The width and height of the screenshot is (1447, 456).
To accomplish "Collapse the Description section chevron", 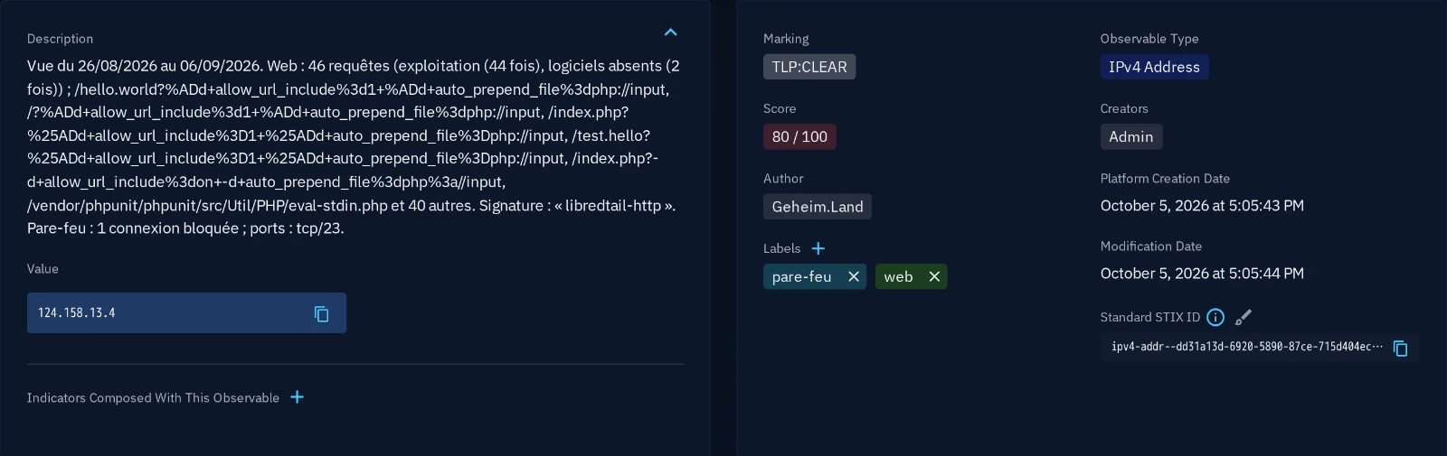I will pos(670,33).
